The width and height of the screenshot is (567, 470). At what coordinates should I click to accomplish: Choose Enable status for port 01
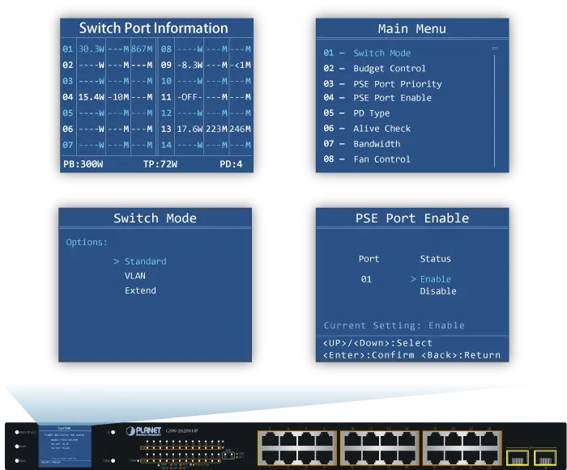click(436, 279)
